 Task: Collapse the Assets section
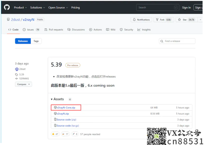coord(58,99)
